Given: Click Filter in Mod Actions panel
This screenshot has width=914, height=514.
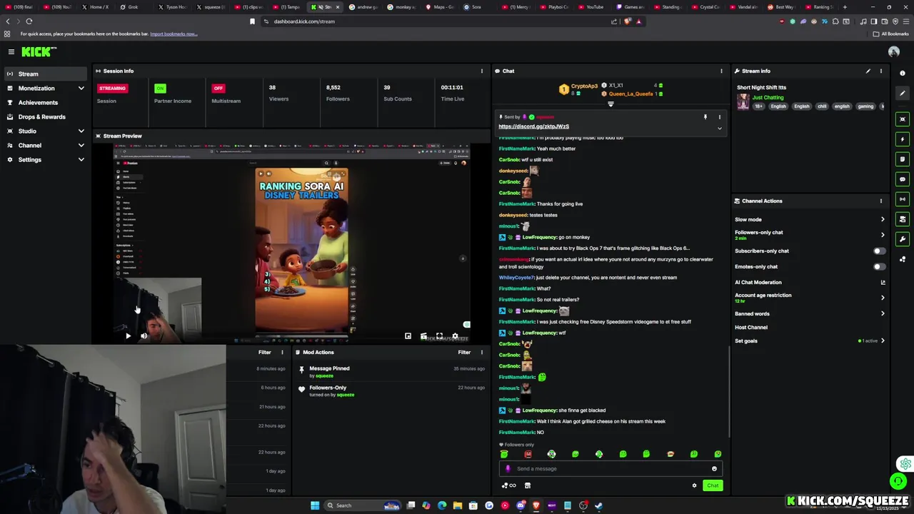Looking at the screenshot, I should pyautogui.click(x=464, y=352).
